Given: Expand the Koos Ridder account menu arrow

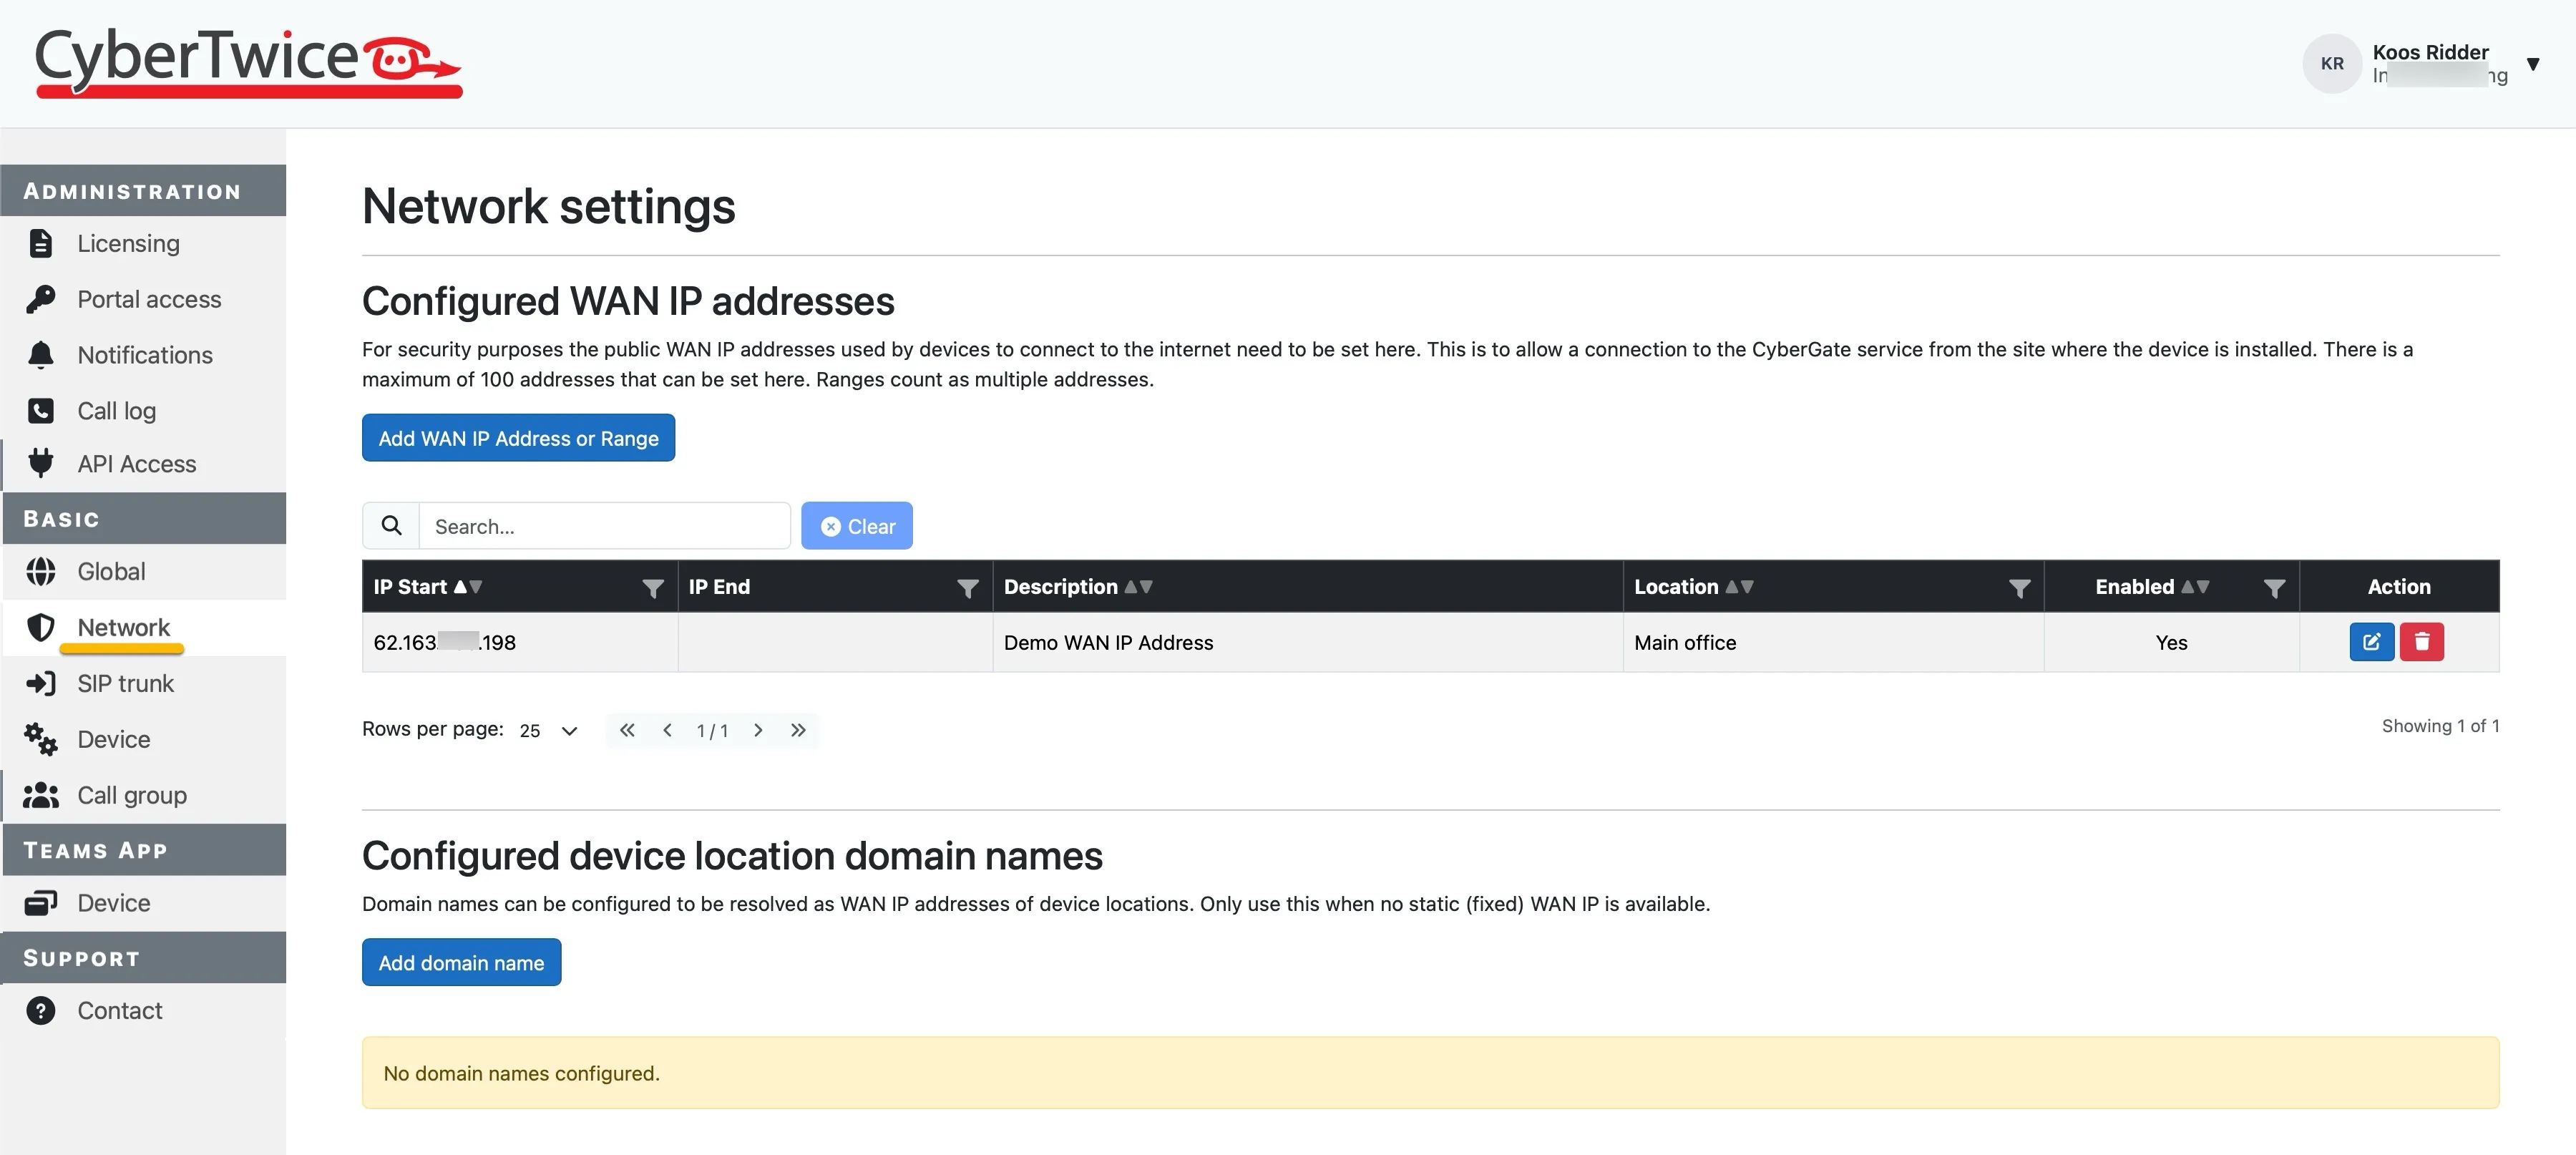Looking at the screenshot, I should pyautogui.click(x=2533, y=64).
